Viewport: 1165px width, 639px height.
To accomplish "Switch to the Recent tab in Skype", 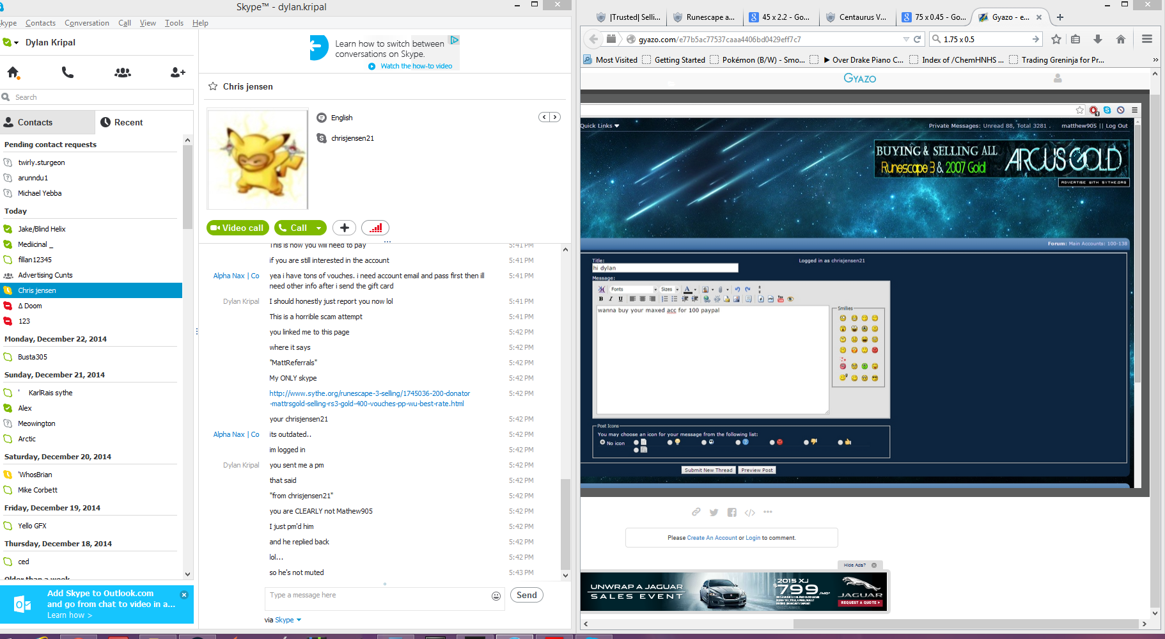I will [144, 122].
